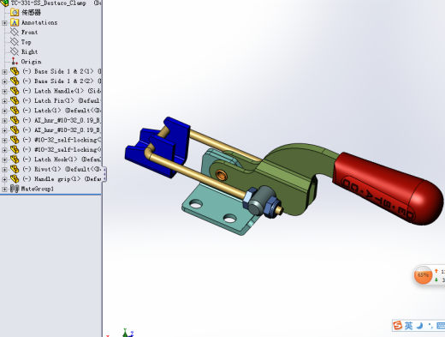Screen dimensions: 445x337
Task: Expand the Latch Hook<1> node
Action: coord(4,159)
